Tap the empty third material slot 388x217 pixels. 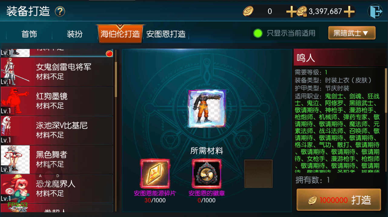tap(258, 174)
